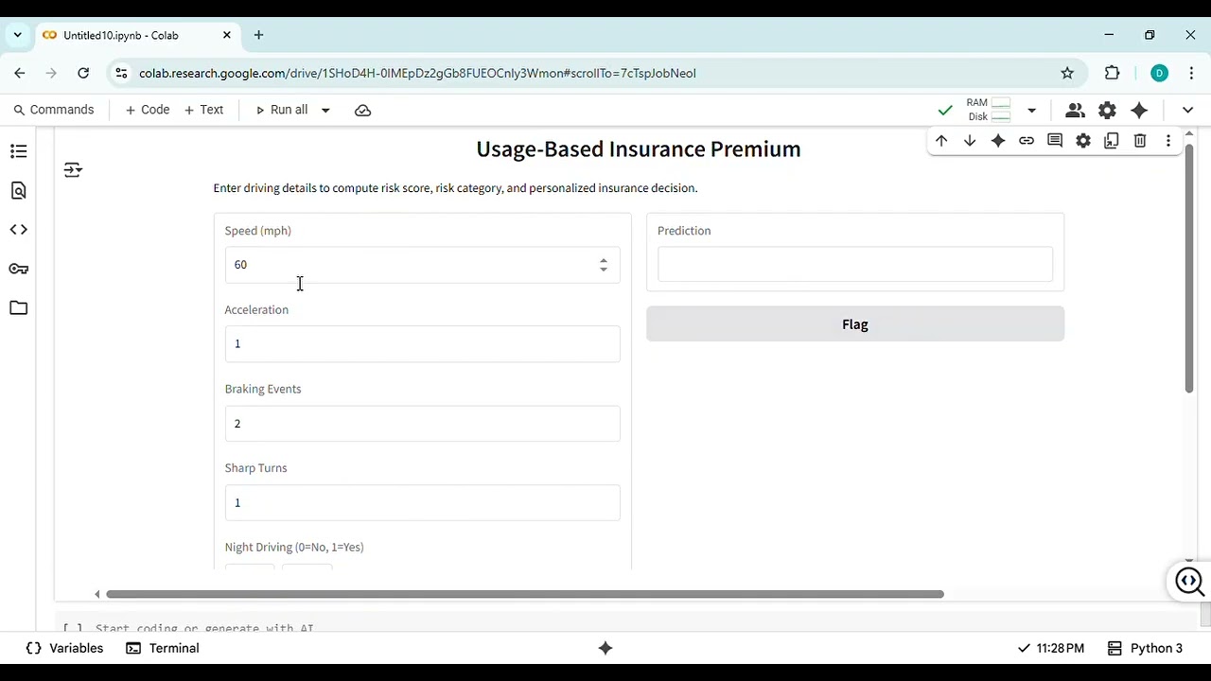Focus the Speed (mph) input field
The image size is (1211, 681).
[x=422, y=265]
